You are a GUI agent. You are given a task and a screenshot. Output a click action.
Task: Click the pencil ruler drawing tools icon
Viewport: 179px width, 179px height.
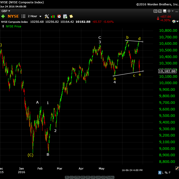point(177,168)
